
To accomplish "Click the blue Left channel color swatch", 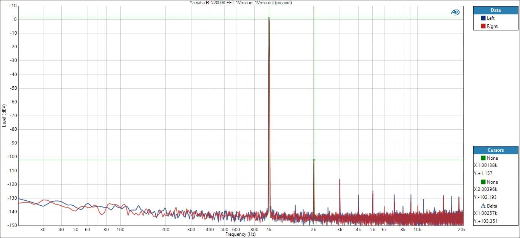I will (483, 18).
